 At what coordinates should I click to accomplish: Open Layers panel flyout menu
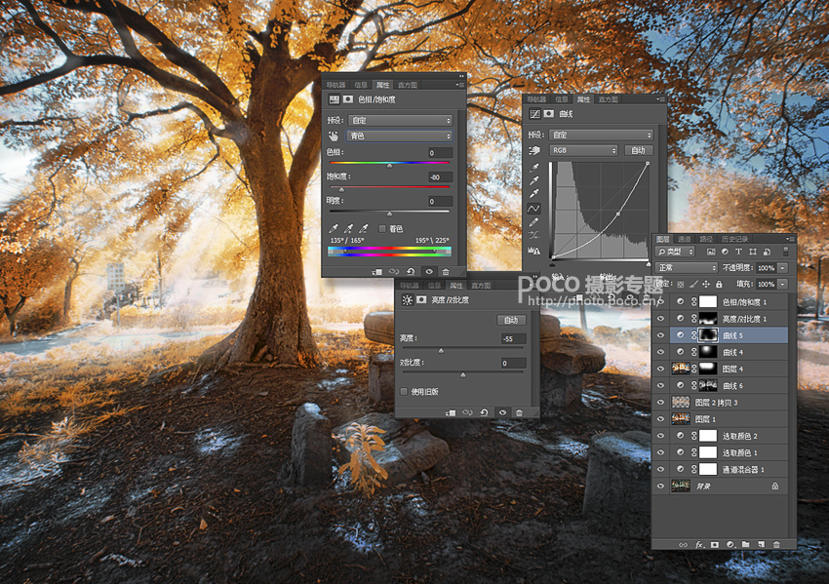click(789, 239)
